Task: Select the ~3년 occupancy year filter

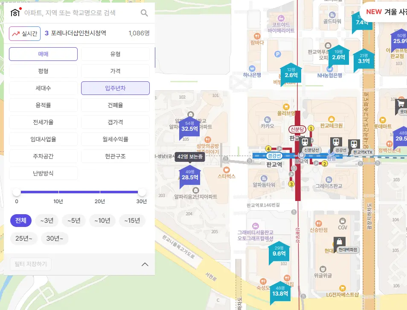Action: tap(47, 221)
